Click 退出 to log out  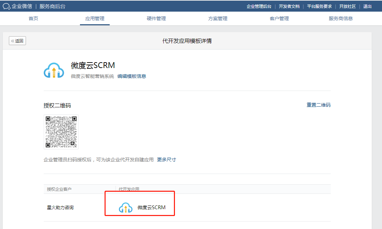[x=367, y=6]
